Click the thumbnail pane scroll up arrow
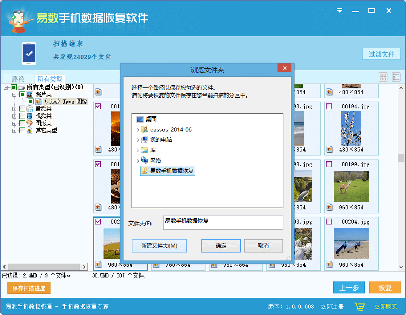This screenshot has height=315, width=406. [x=401, y=88]
